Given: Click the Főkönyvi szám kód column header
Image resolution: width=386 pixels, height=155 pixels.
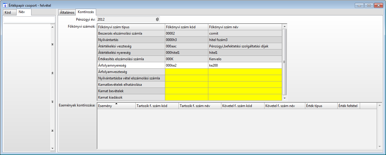Looking at the screenshot, I should point(186,27).
